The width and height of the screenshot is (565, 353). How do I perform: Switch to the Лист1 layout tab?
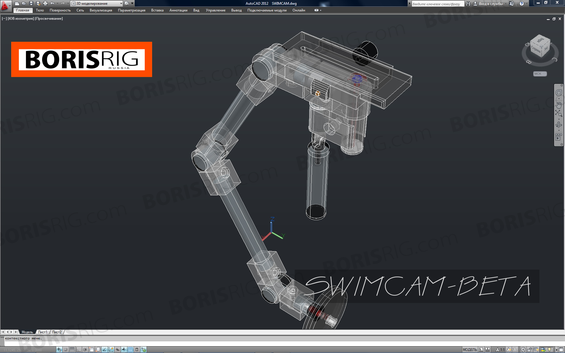42,332
